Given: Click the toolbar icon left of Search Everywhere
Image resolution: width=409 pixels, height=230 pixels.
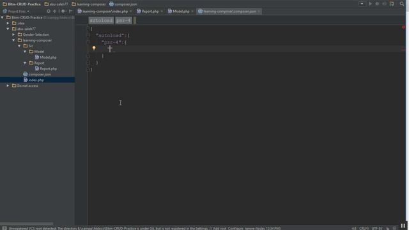Looking at the screenshot, I should tap(392, 4).
